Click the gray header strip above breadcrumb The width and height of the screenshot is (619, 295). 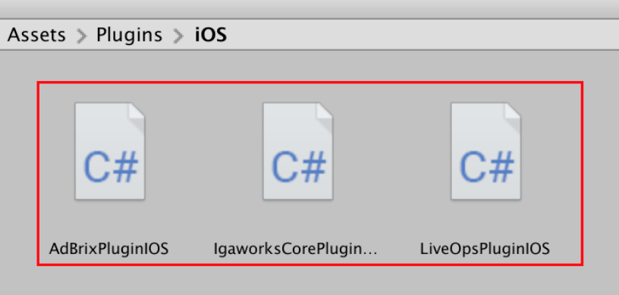point(309,8)
